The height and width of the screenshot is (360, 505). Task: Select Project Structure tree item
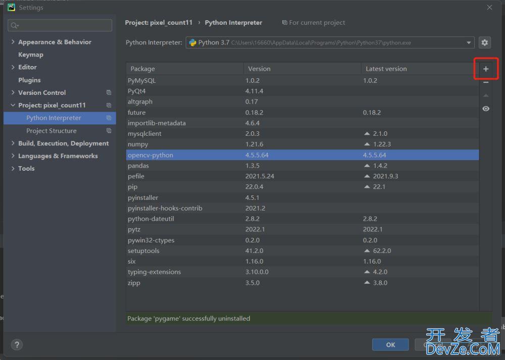pyautogui.click(x=52, y=131)
